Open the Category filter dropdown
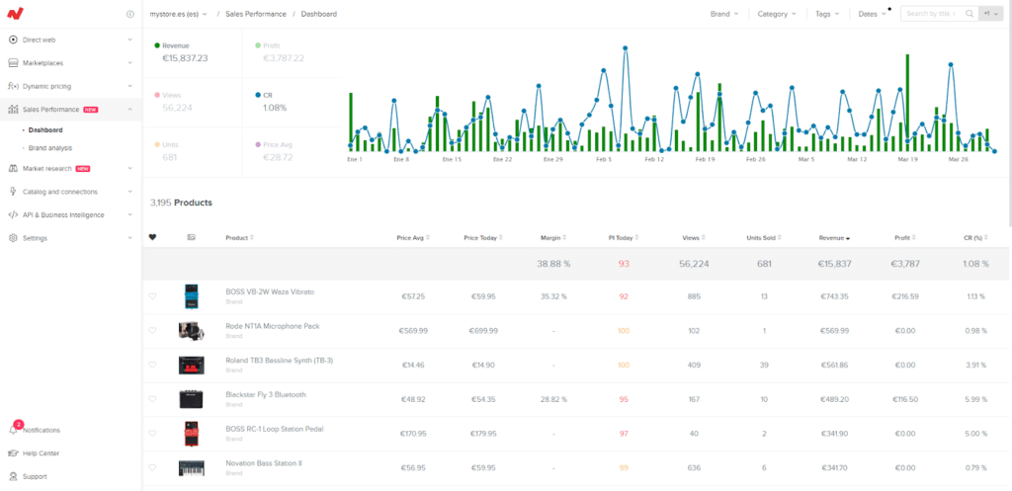 [777, 14]
